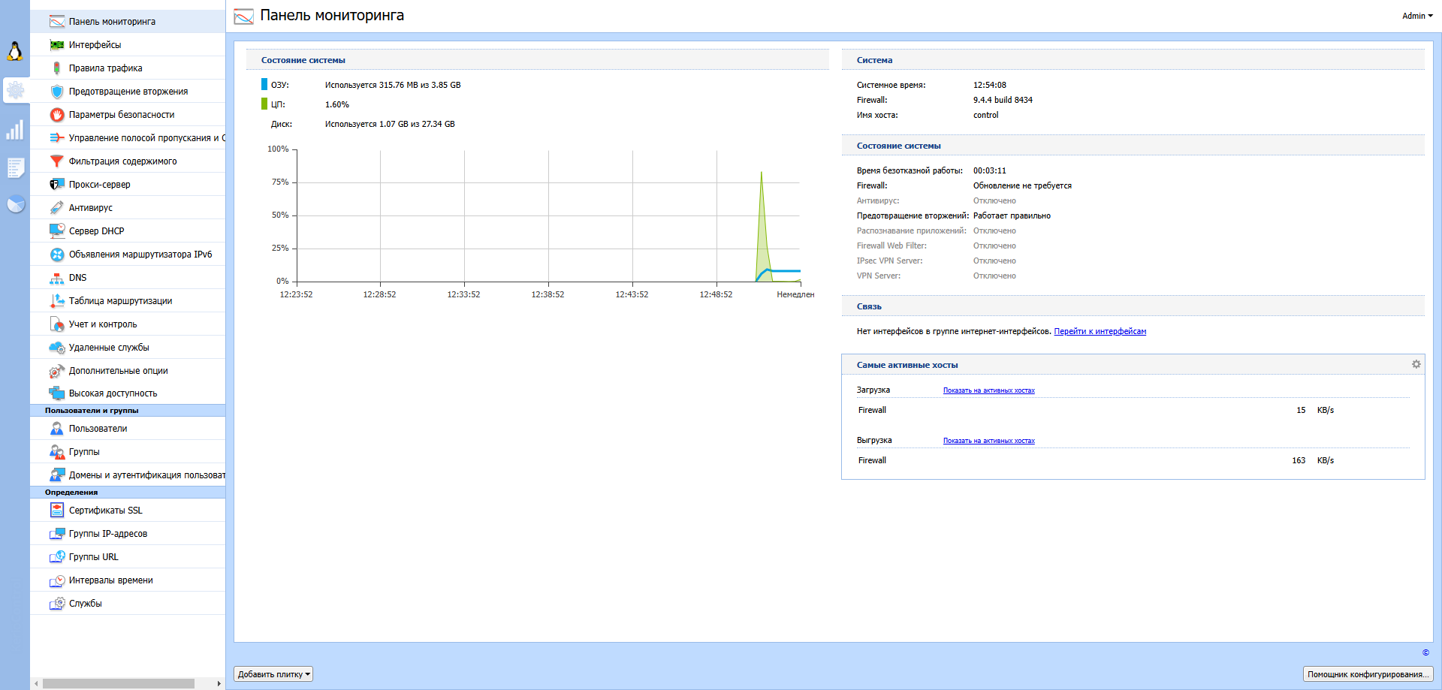
Task: Follow the 'Перейти к интерфейсам' link
Action: tap(1100, 331)
